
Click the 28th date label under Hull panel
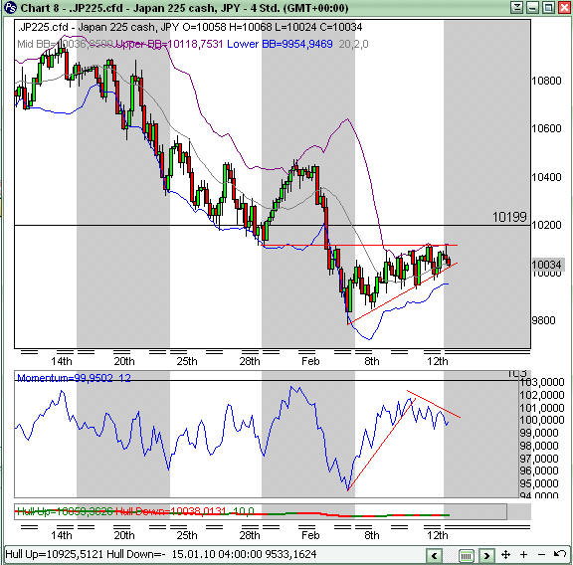pyautogui.click(x=250, y=535)
